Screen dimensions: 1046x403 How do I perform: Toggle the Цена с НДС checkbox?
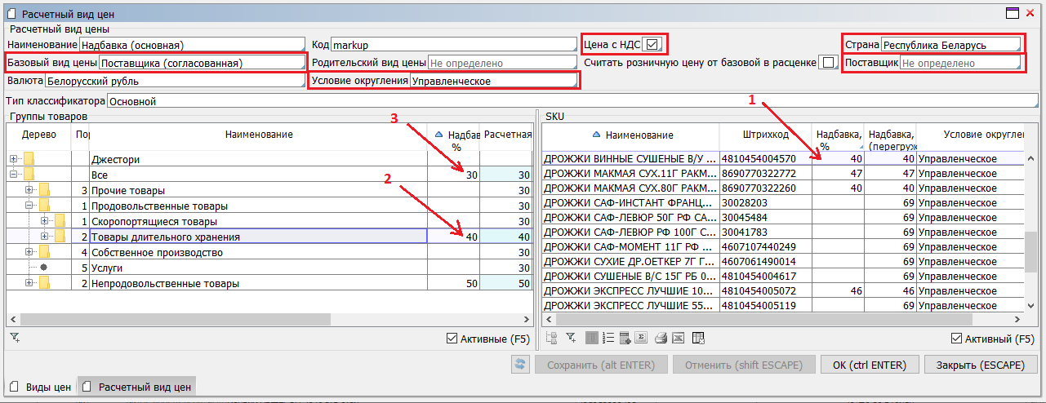(x=652, y=44)
